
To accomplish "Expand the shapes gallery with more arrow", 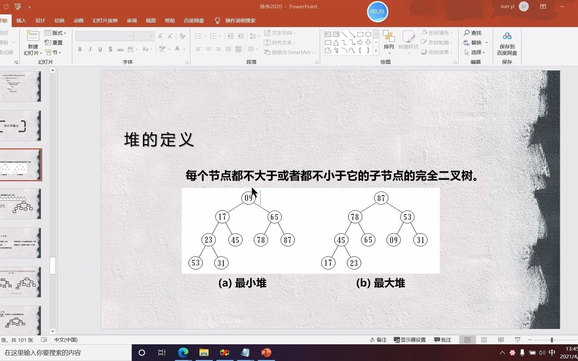I will click(376, 51).
